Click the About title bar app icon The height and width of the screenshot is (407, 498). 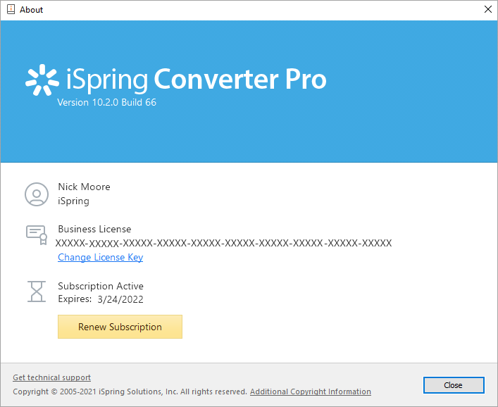coord(11,9)
